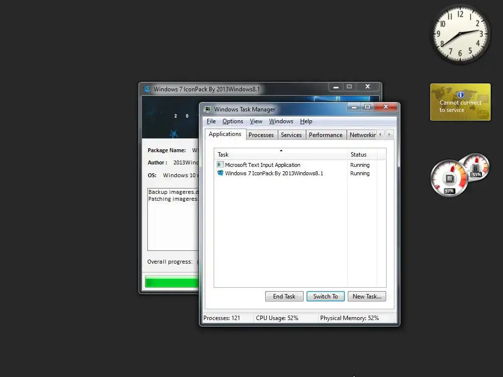The image size is (503, 377).
Task: Click the End Task button
Action: point(284,296)
